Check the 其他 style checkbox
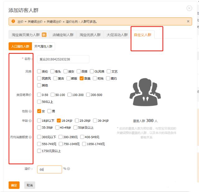This screenshot has height=192, width=199. 39,85
